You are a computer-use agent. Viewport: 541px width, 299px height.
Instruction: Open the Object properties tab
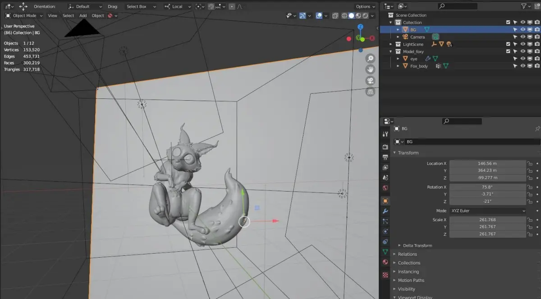tap(385, 201)
